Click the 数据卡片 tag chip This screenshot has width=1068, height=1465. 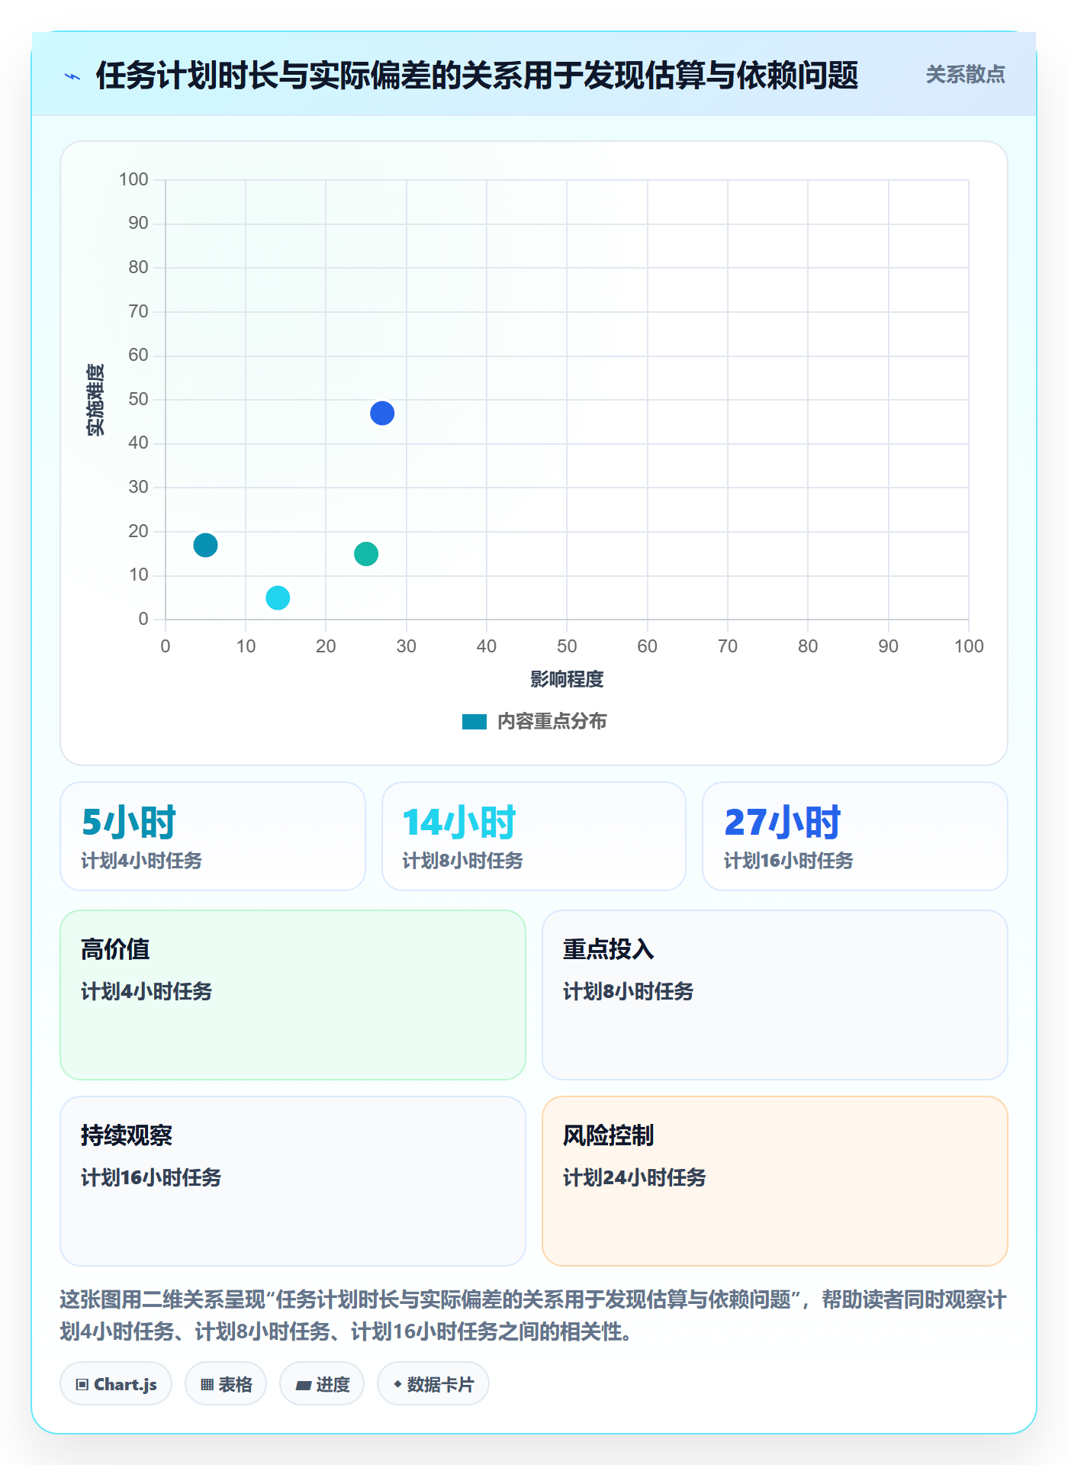point(433,1384)
